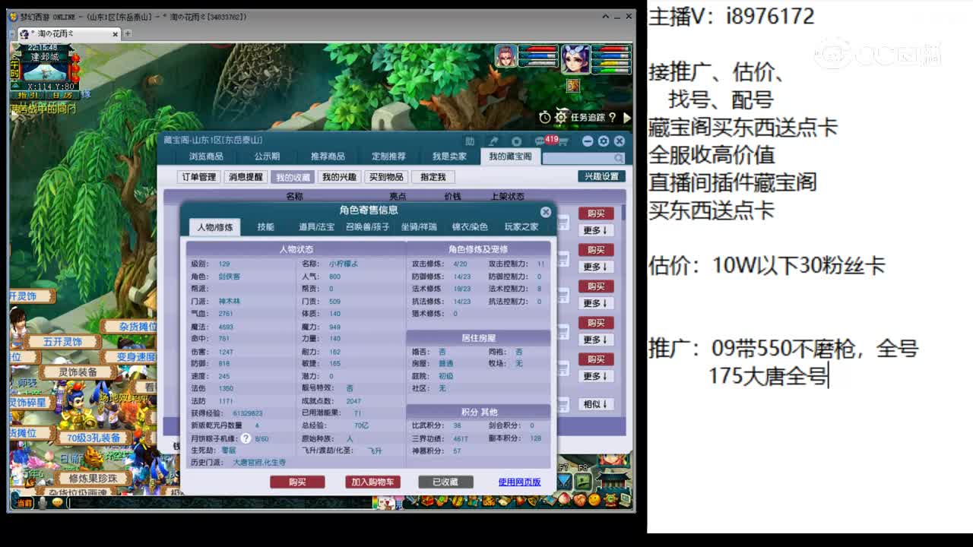Open the 买到物品 section

385,177
